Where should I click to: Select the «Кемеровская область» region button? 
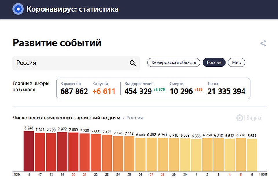173,62
